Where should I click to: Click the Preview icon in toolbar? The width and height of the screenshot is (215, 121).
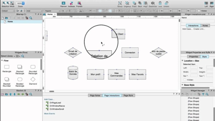[63, 3]
